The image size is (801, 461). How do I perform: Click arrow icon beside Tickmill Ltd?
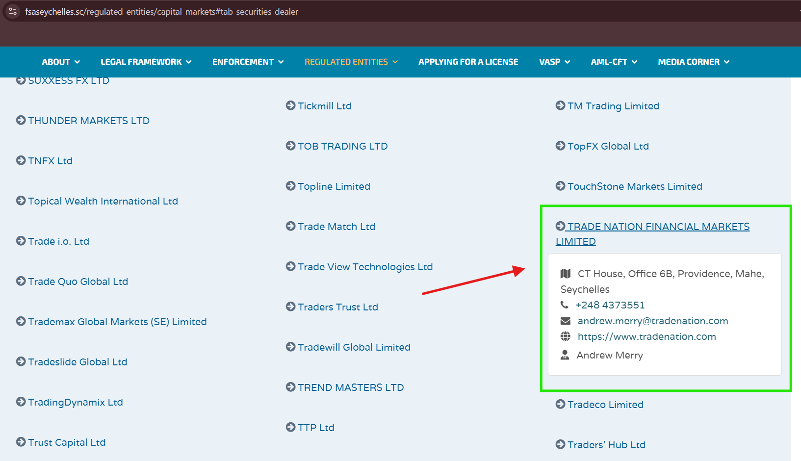coord(290,105)
